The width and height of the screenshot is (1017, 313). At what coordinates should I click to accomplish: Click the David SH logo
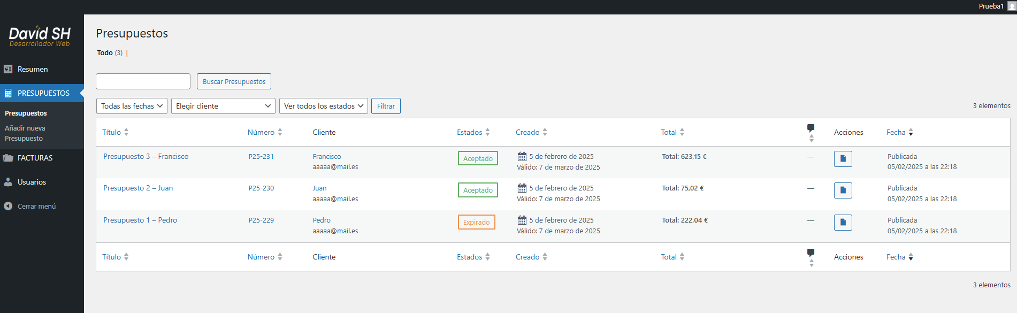40,36
